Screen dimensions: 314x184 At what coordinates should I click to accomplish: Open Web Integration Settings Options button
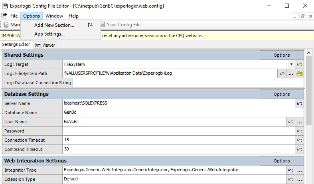click(282, 161)
